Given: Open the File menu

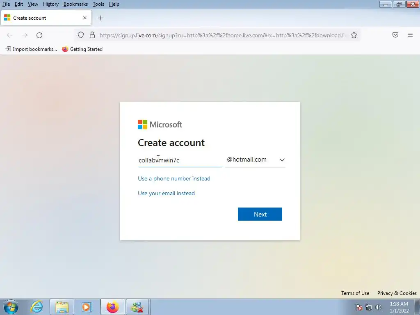Looking at the screenshot, I should [x=6, y=4].
